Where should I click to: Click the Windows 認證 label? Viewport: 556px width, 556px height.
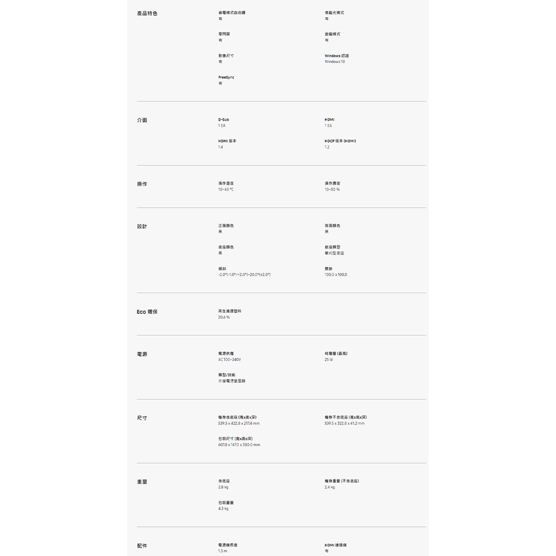tap(337, 55)
